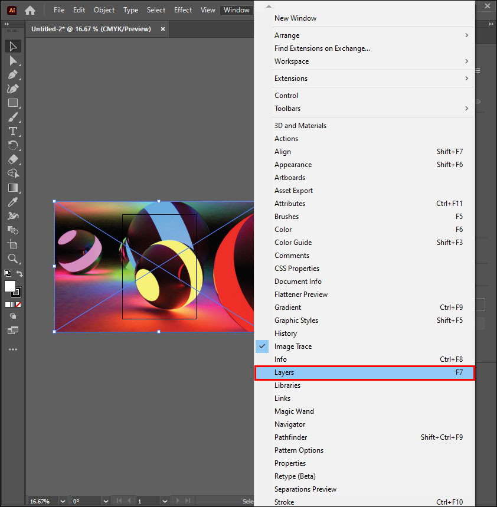The height and width of the screenshot is (507, 497).
Task: Click the Zoom tool
Action: [12, 259]
